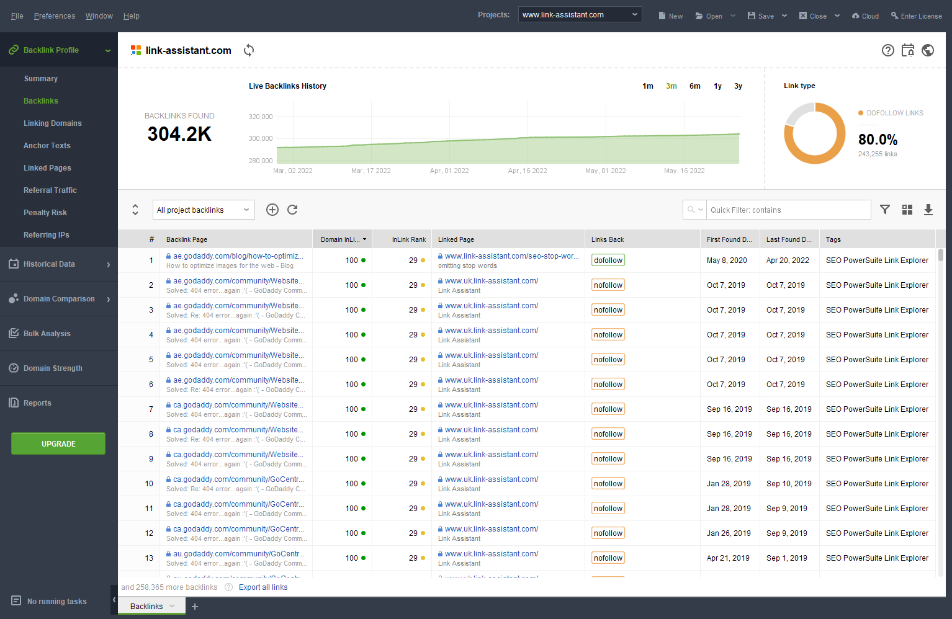This screenshot has height=619, width=952.
Task: Click the refresh icon next to link-assistant.com
Action: pos(249,50)
